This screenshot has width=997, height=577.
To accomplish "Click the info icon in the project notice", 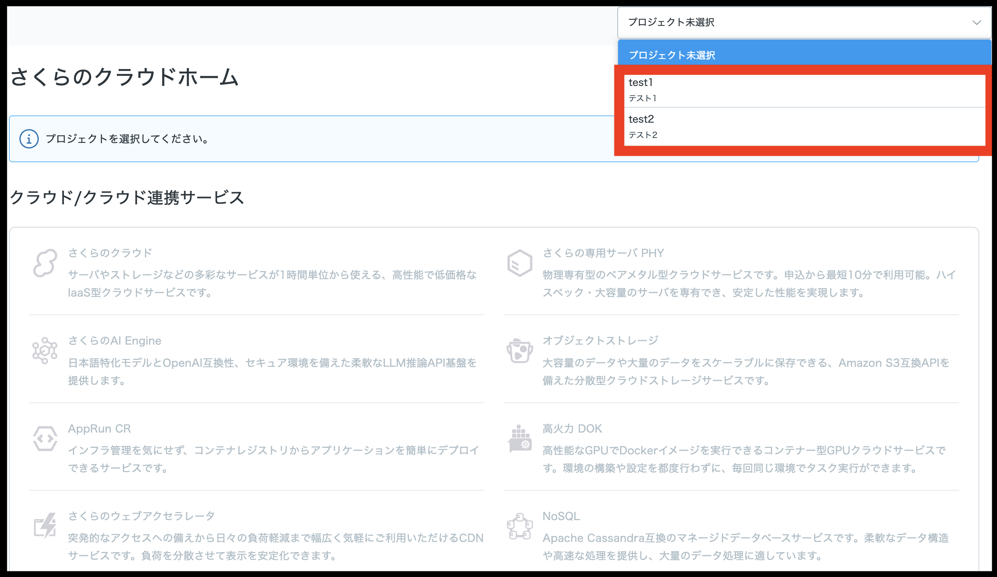I will pyautogui.click(x=29, y=139).
